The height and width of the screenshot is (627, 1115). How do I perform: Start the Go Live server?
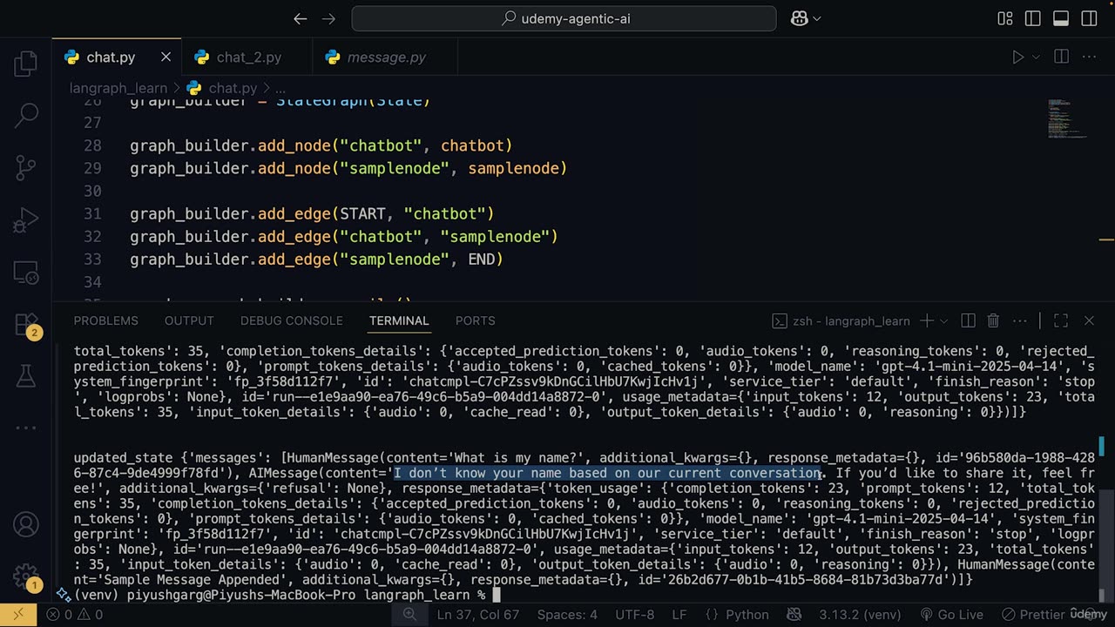951,615
